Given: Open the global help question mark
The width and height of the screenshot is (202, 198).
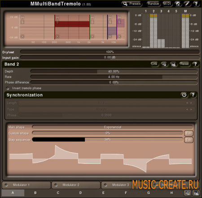Looking at the screenshot, I should 196,4.
